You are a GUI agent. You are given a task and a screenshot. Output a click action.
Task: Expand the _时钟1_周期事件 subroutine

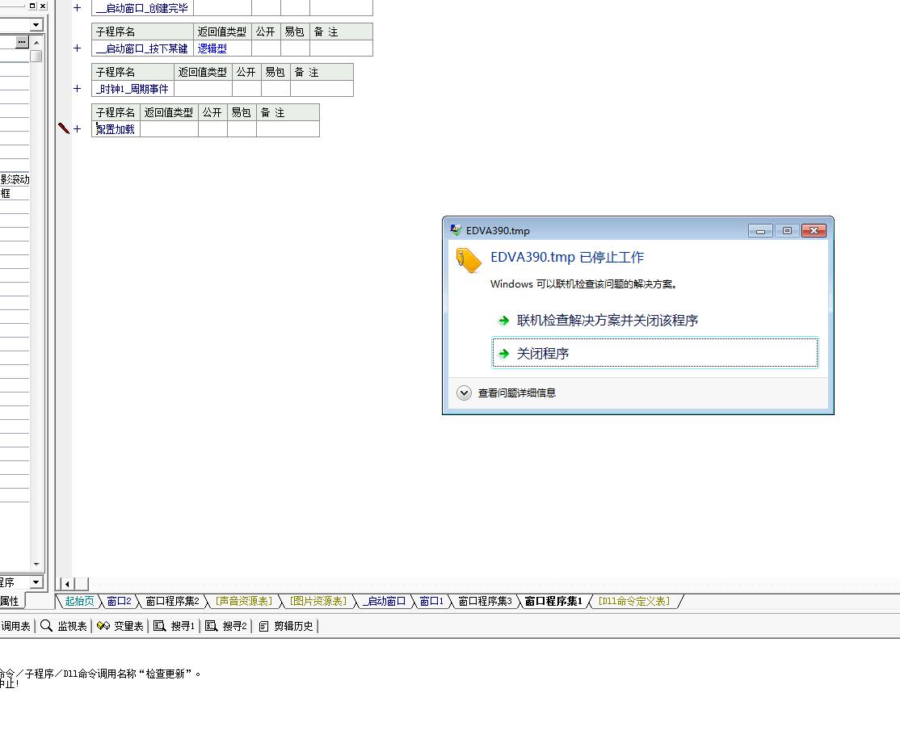pyautogui.click(x=77, y=88)
